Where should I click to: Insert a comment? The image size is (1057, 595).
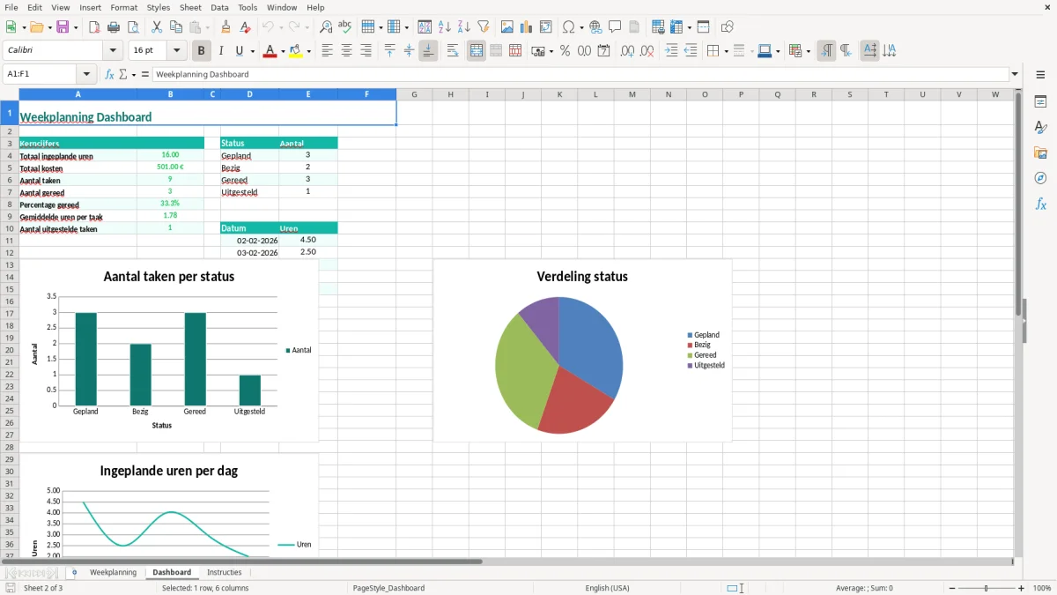616,27
